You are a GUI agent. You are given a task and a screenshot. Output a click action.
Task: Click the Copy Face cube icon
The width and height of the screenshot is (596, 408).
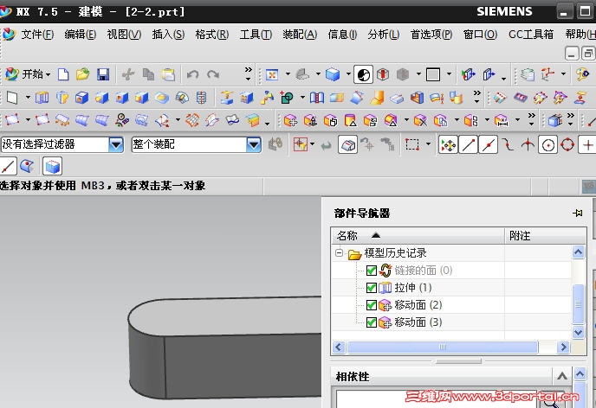pos(440,121)
